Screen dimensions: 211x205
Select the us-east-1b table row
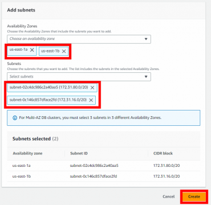pyautogui.click(x=104, y=177)
